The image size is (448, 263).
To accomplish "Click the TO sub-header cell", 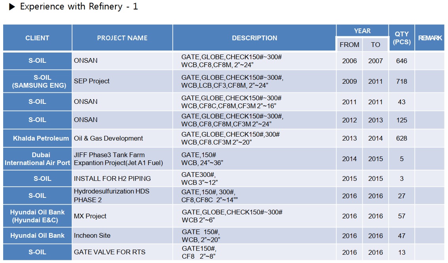I will pyautogui.click(x=375, y=45).
